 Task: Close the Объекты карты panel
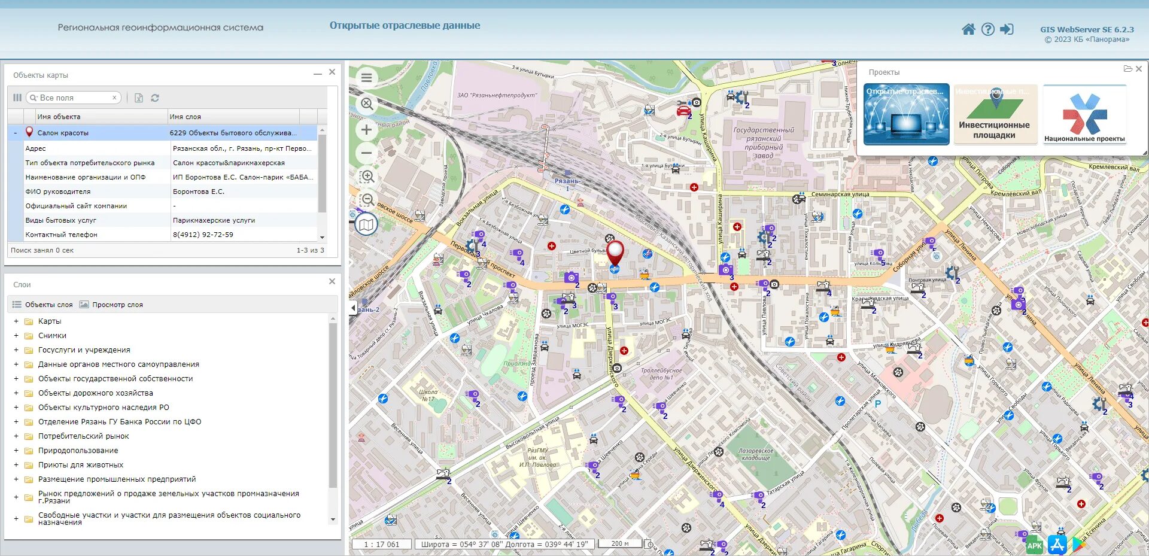332,72
